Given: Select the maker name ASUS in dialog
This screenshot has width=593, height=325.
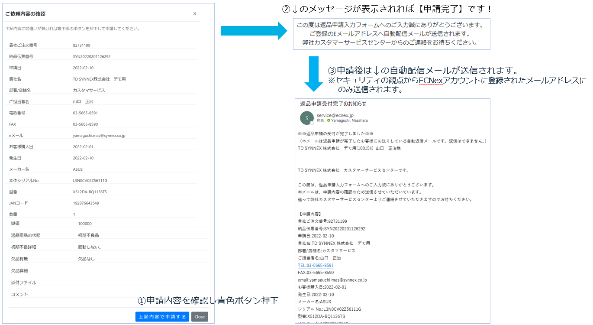Looking at the screenshot, I should (78, 169).
